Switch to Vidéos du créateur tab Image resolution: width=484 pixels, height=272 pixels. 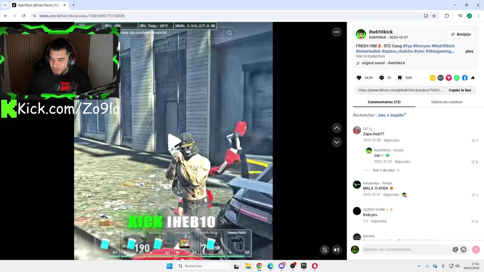(x=447, y=102)
